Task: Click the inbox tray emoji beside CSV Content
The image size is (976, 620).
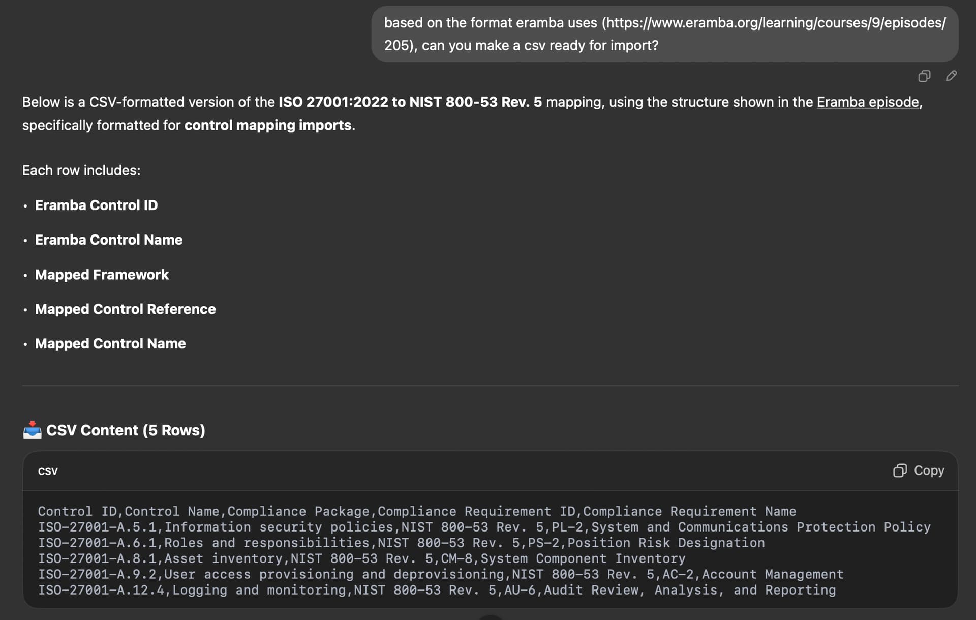Action: 32,430
